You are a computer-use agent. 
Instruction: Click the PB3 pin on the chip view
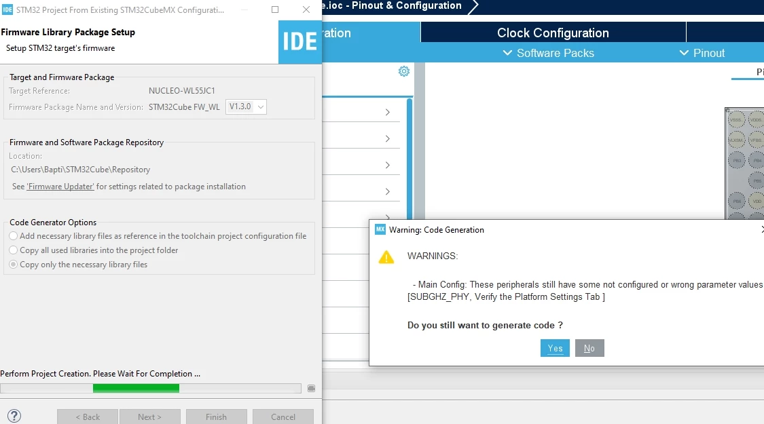pyautogui.click(x=737, y=160)
